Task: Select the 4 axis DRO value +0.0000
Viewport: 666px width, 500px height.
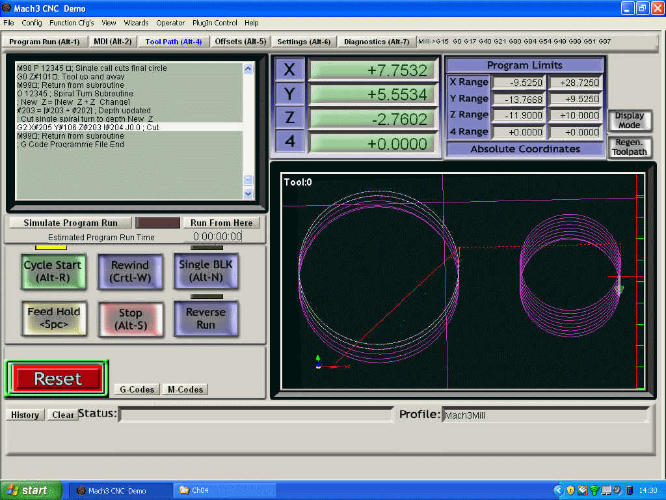Action: [373, 144]
